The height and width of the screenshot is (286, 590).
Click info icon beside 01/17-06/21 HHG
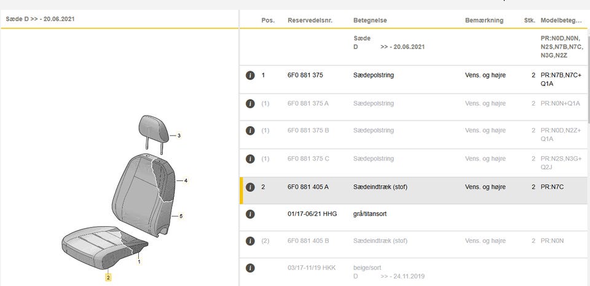click(250, 214)
